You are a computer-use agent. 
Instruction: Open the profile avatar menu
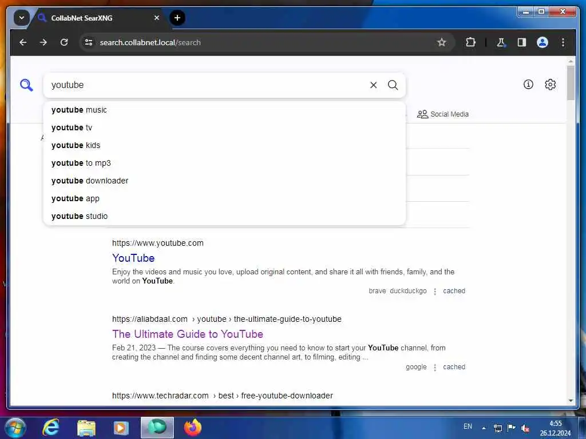coord(543,42)
